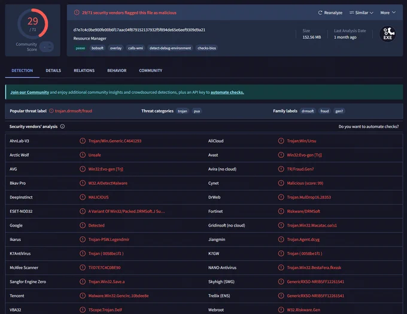Viewport: 407px width, 314px height.
Task: Click the Malicious (score: 99) Cynet result
Action: click(305, 183)
